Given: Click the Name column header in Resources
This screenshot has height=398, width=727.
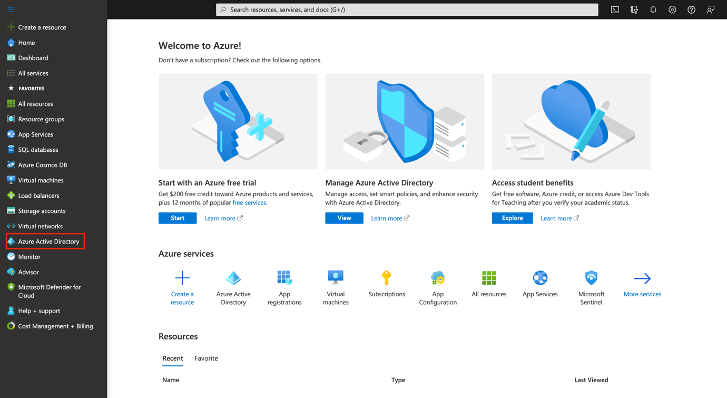Looking at the screenshot, I should 171,380.
